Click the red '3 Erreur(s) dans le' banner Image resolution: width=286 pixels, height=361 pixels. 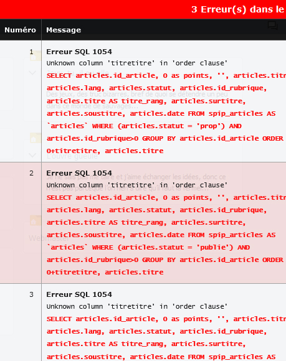click(143, 9)
